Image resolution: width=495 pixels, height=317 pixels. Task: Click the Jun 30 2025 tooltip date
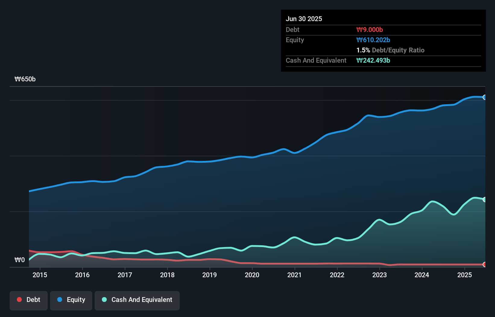tap(304, 19)
